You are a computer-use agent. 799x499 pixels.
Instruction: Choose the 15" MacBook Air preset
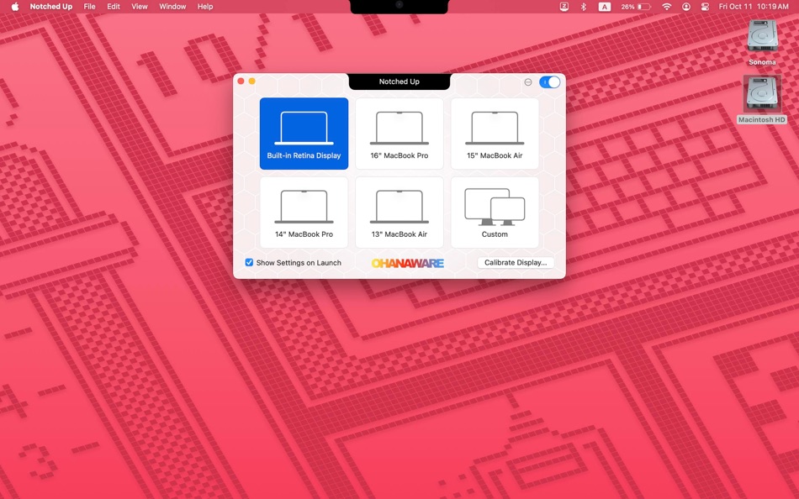495,134
